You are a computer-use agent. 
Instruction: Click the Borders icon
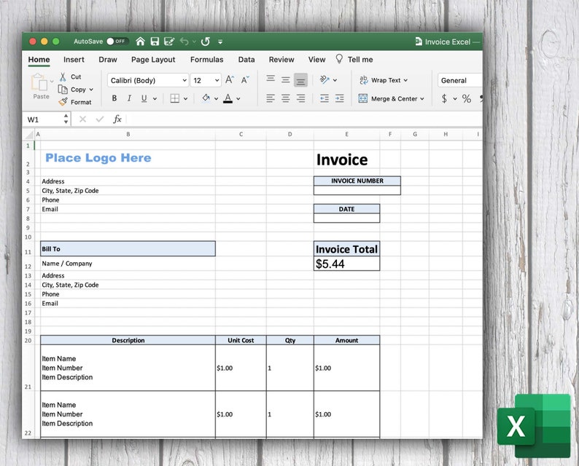[175, 98]
